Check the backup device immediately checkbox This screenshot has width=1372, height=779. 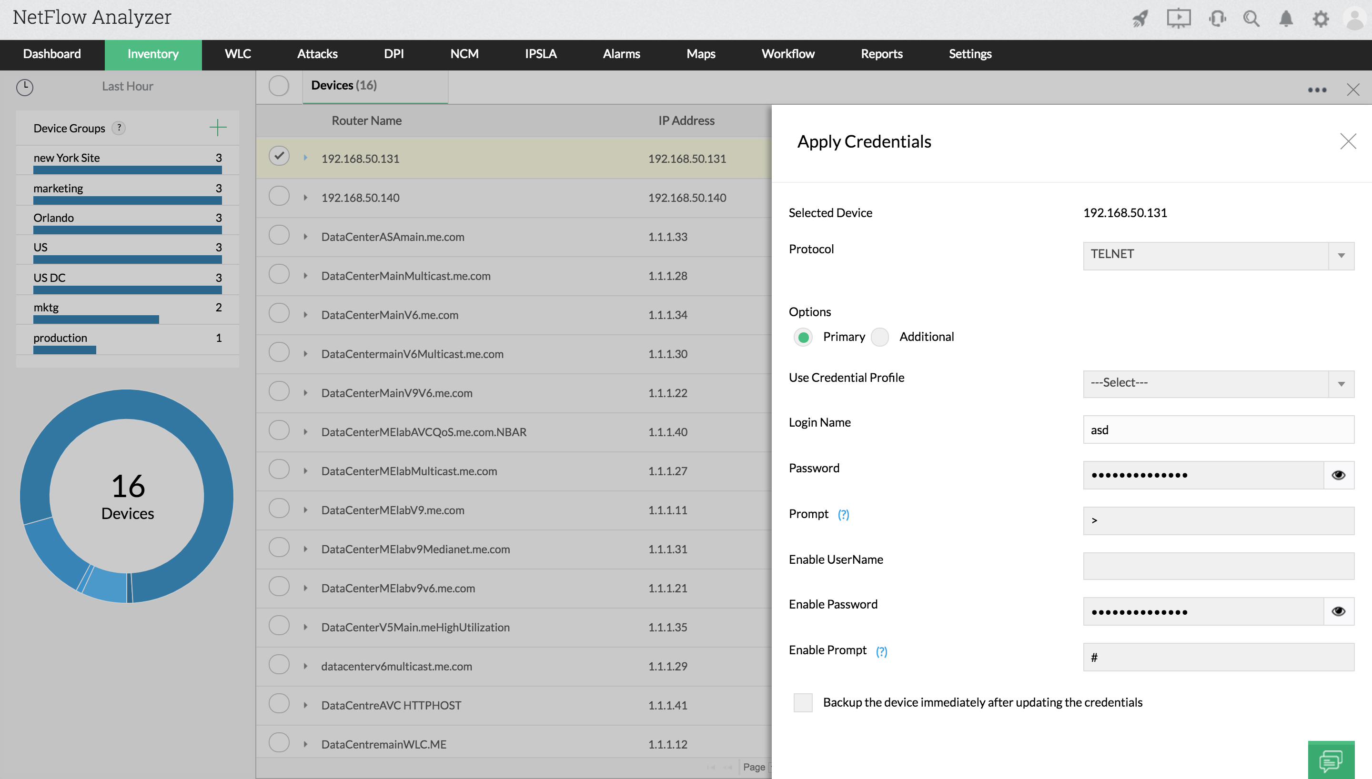coord(803,702)
